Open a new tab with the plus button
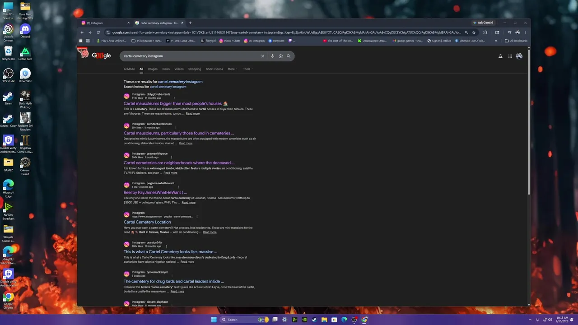This screenshot has width=578, height=325. [x=190, y=23]
